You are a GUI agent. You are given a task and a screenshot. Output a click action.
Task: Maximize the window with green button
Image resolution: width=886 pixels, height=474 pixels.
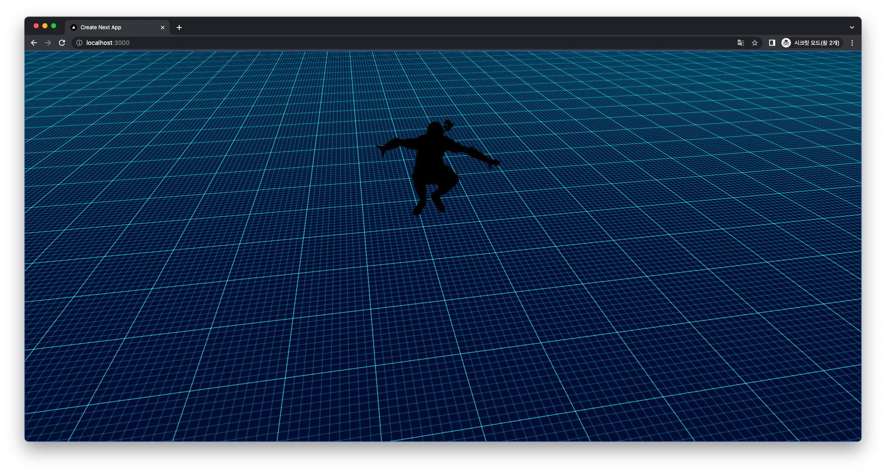click(x=54, y=26)
